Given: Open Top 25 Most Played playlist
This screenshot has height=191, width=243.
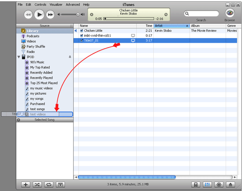Looking at the screenshot, I should (45, 83).
